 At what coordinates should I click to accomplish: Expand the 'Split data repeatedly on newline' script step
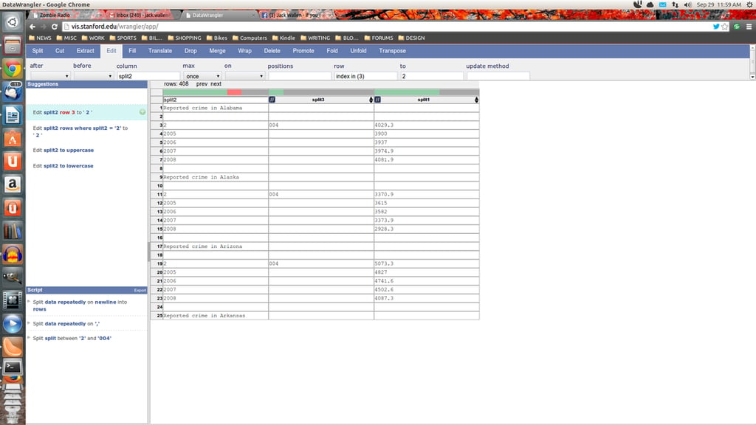point(29,302)
